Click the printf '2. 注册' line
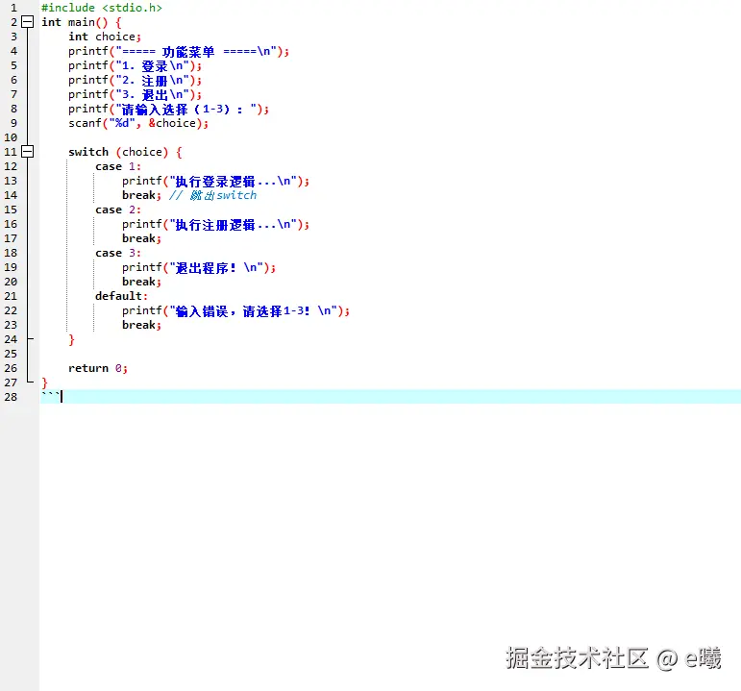The width and height of the screenshot is (741, 691). (x=135, y=80)
